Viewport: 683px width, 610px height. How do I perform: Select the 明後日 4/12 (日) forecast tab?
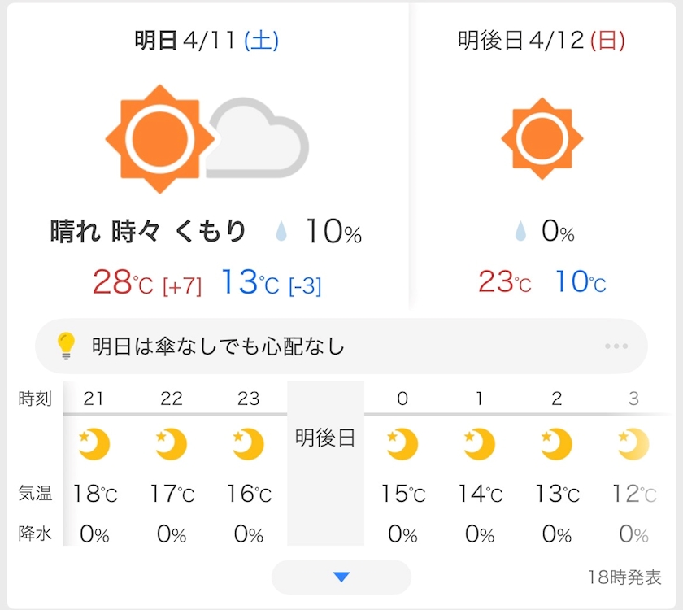(542, 41)
